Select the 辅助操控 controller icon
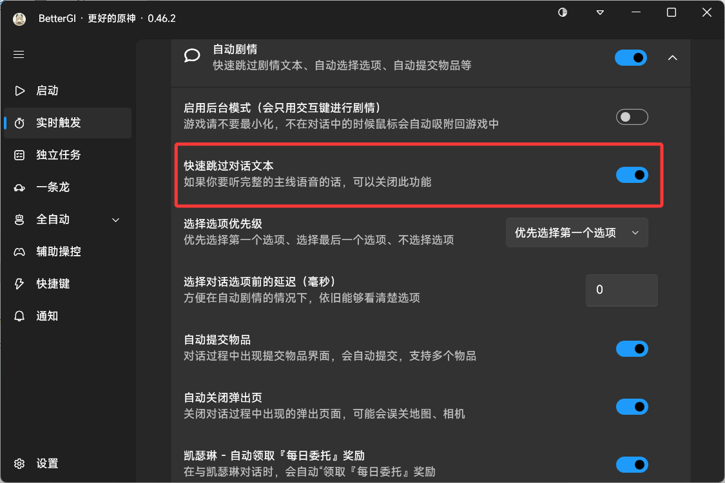This screenshot has height=483, width=725. pyautogui.click(x=20, y=251)
